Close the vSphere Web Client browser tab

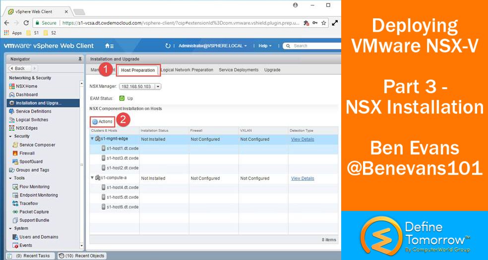point(66,12)
